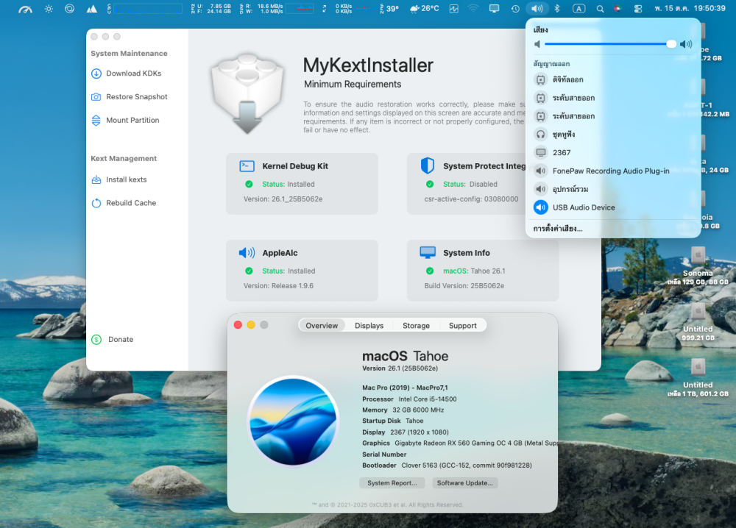Select ดิจิทัลออก output device
Image resolution: width=736 pixels, height=528 pixels.
point(613,79)
